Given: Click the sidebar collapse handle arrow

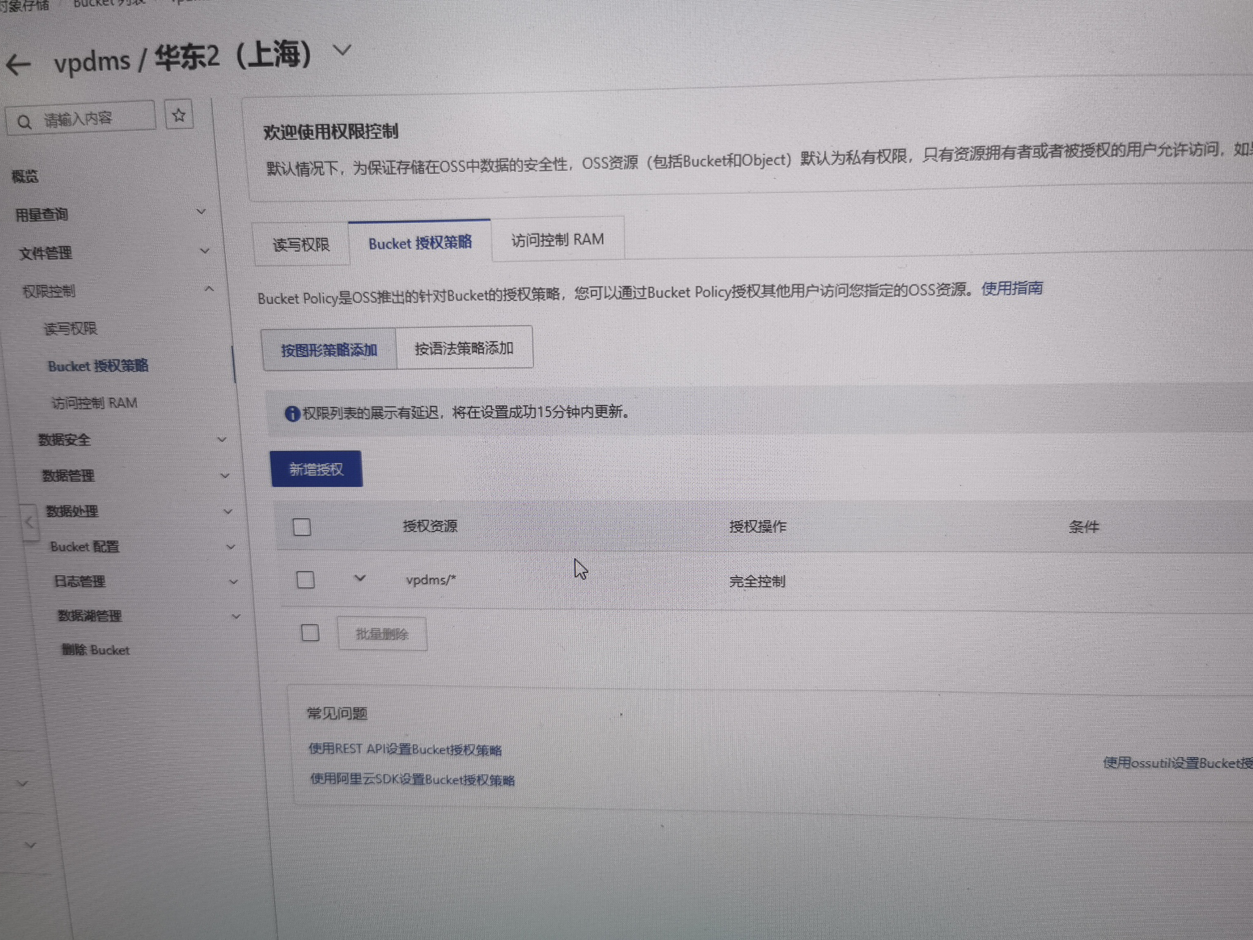Looking at the screenshot, I should click(29, 522).
